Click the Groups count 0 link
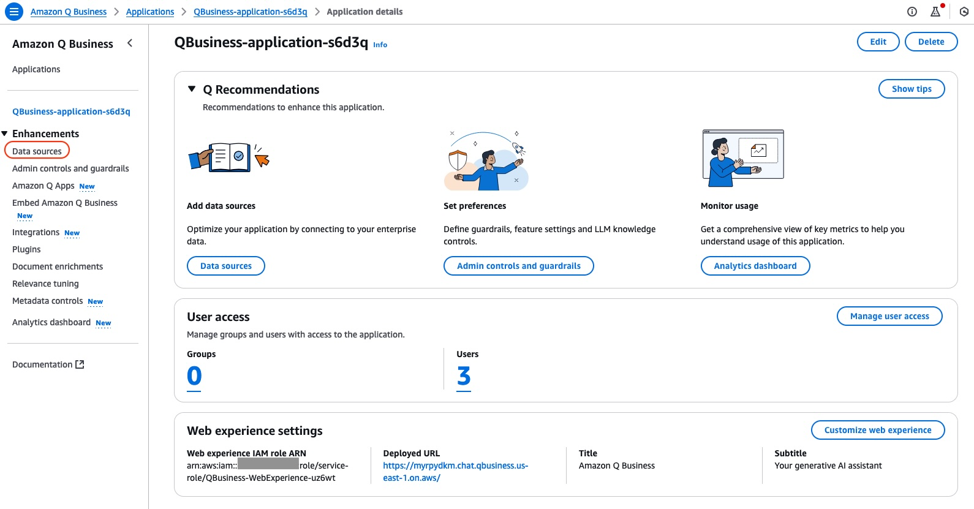Viewport: 974px width, 509px height. (x=194, y=376)
